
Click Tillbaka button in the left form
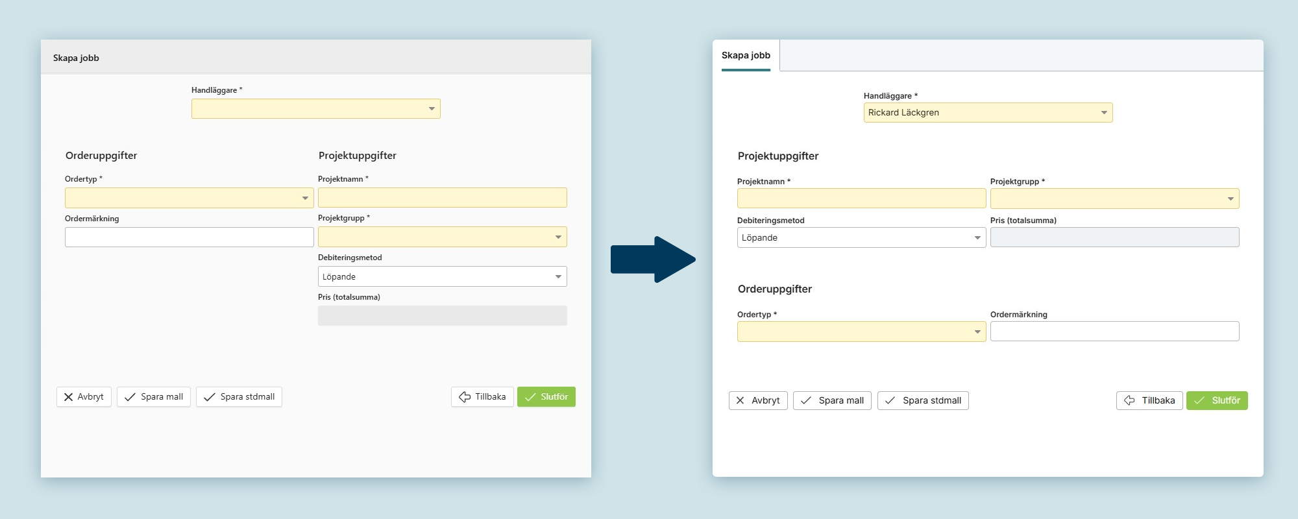[x=482, y=397]
